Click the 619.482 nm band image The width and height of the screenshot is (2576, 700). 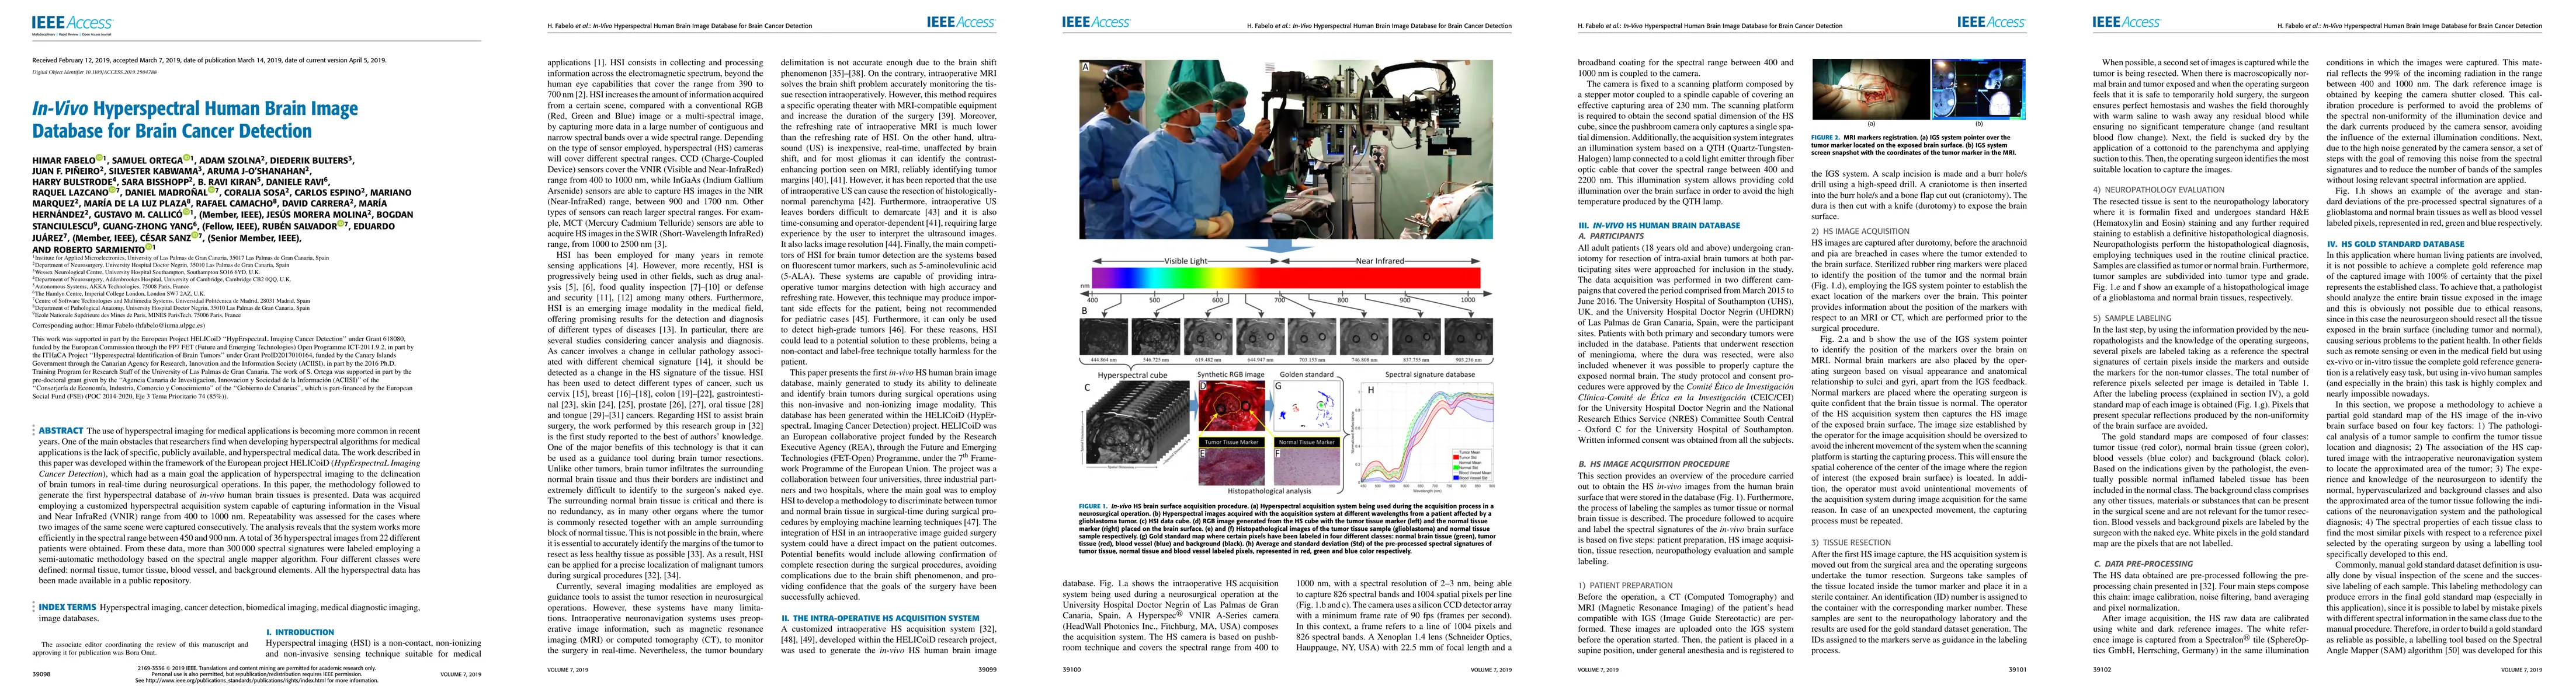(1208, 337)
